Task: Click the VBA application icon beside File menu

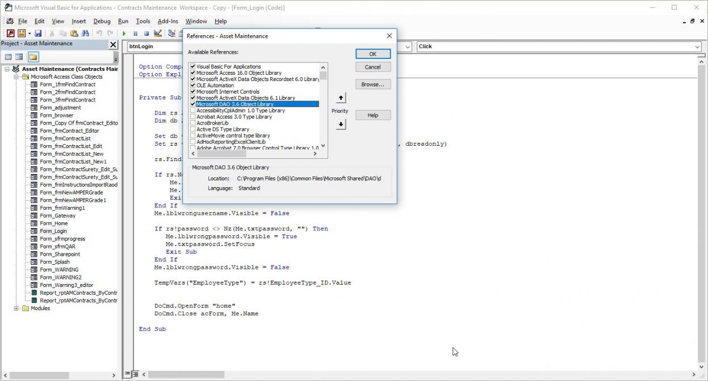Action: (10, 21)
